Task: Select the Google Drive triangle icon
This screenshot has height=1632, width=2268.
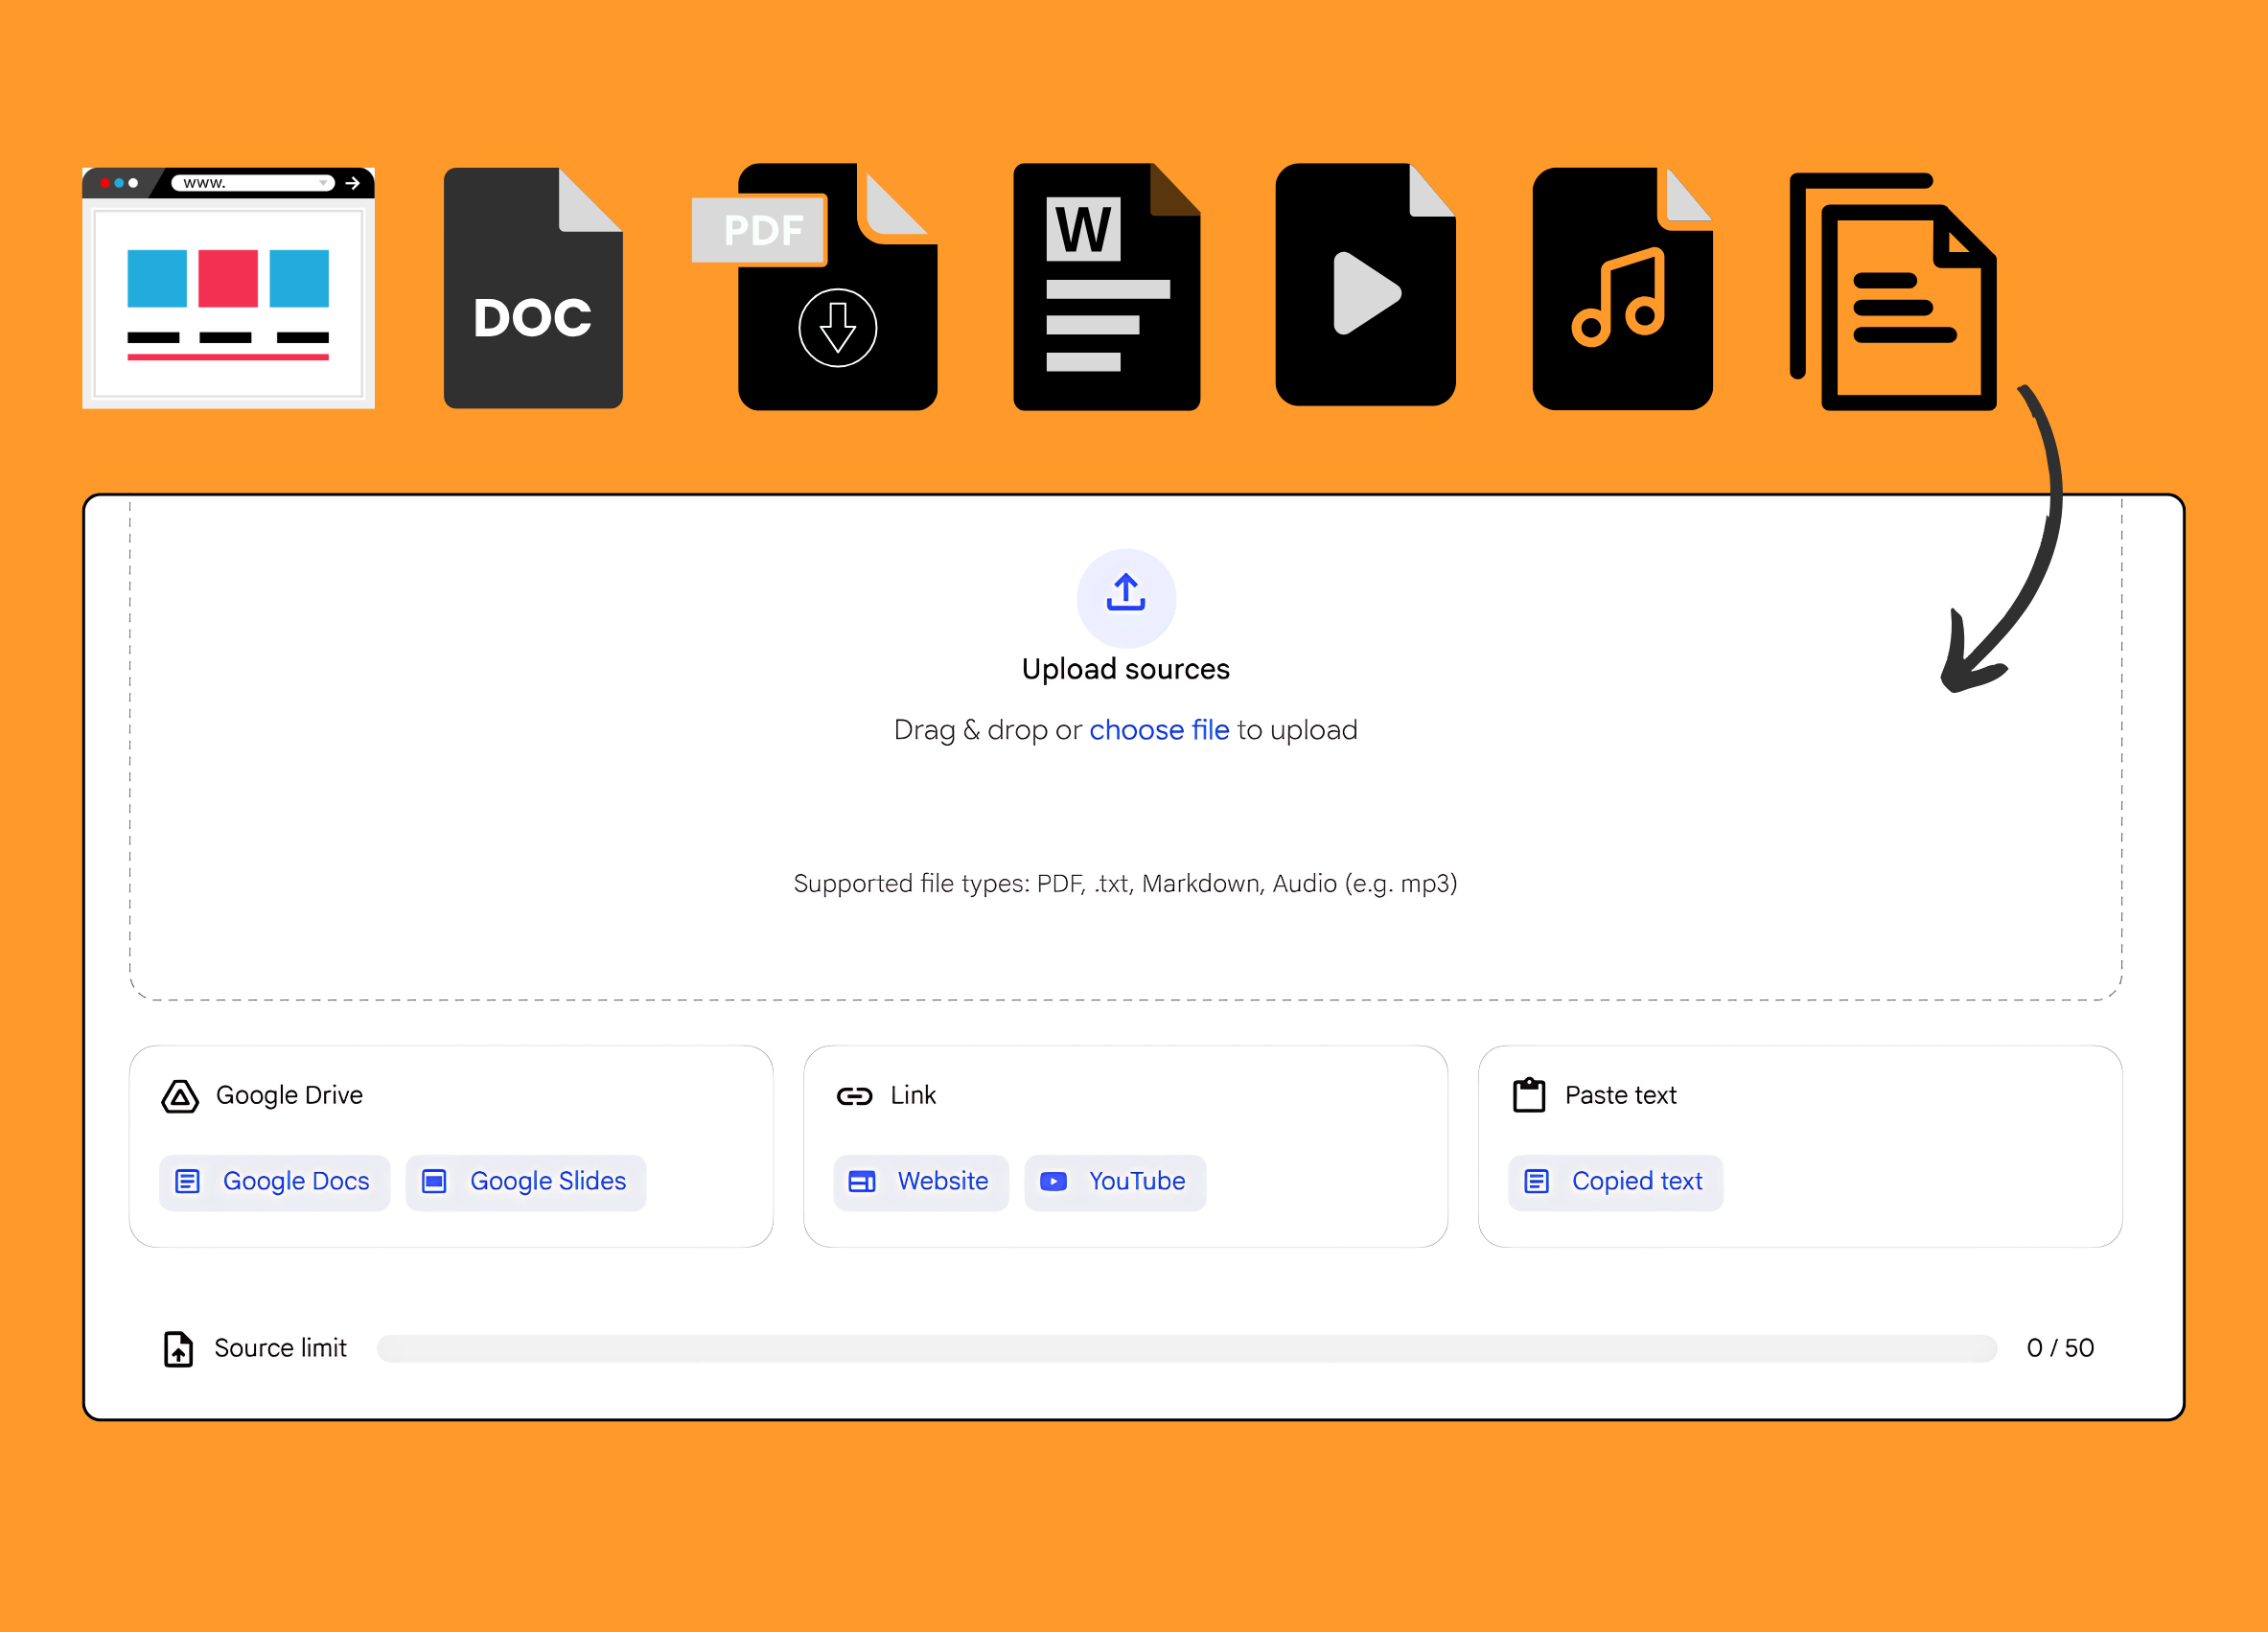Action: 178,1096
